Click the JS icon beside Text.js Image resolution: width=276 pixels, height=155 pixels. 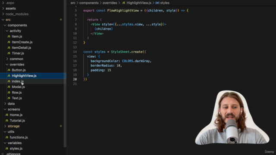click(9, 98)
